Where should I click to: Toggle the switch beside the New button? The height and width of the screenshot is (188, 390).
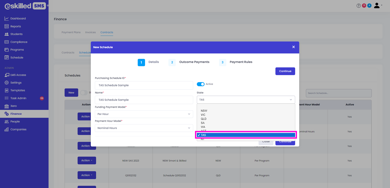[x=84, y=93]
